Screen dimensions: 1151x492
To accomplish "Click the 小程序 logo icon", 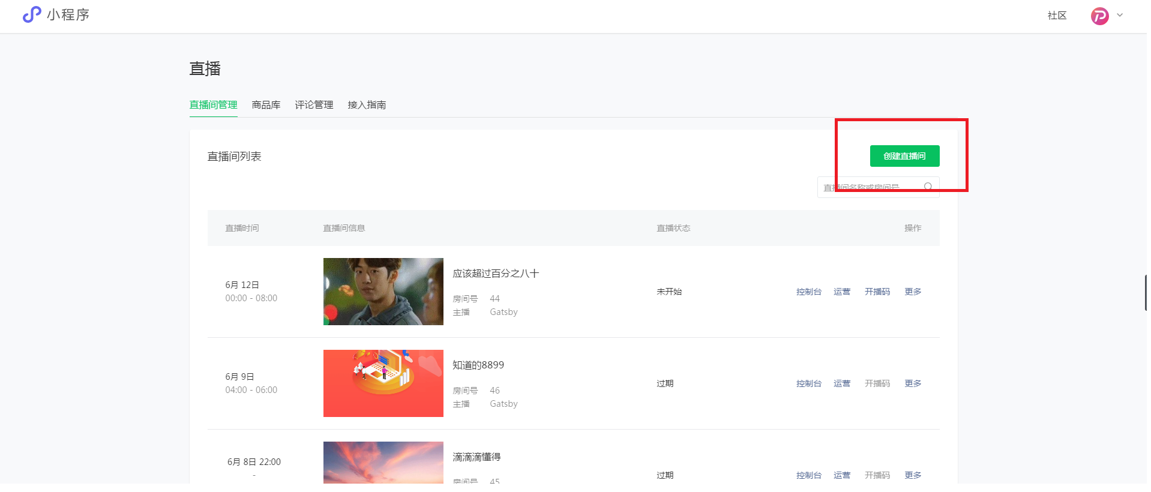I will click(x=31, y=14).
